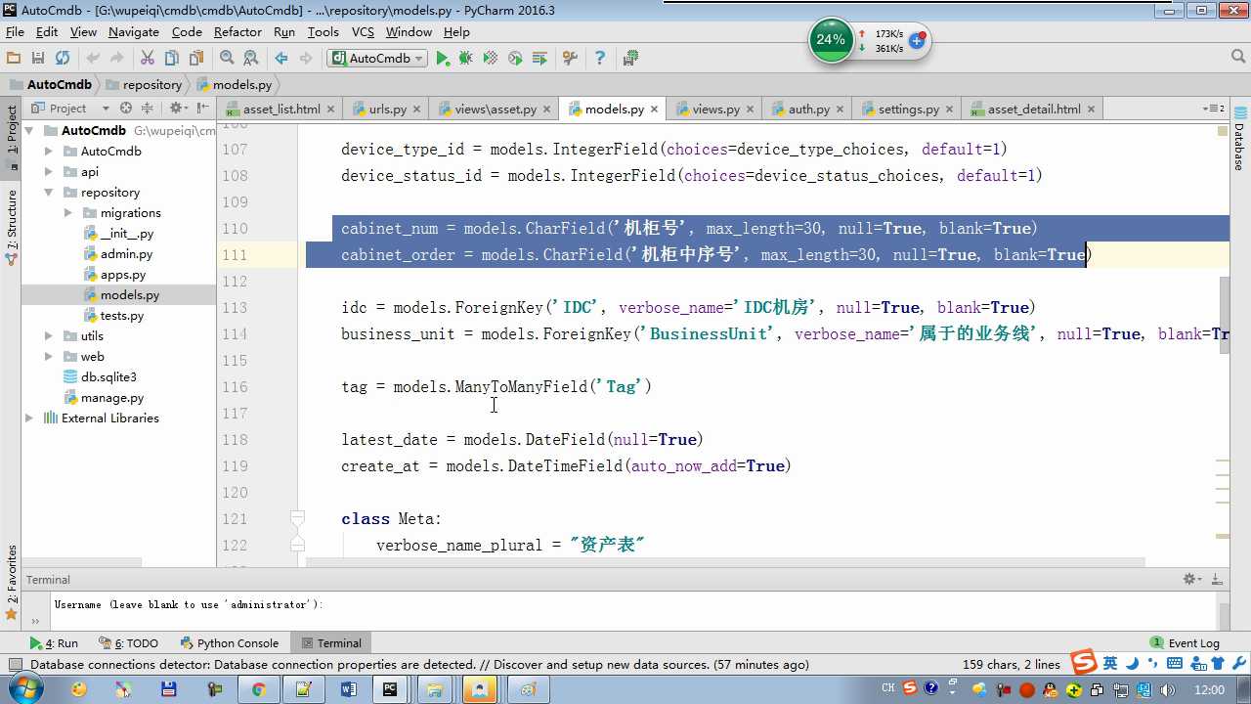The width and height of the screenshot is (1251, 704).
Task: Open the Refactor menu
Action: click(238, 32)
